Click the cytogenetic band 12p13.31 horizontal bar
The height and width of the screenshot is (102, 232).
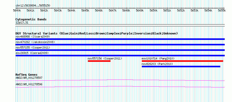point(120,25)
